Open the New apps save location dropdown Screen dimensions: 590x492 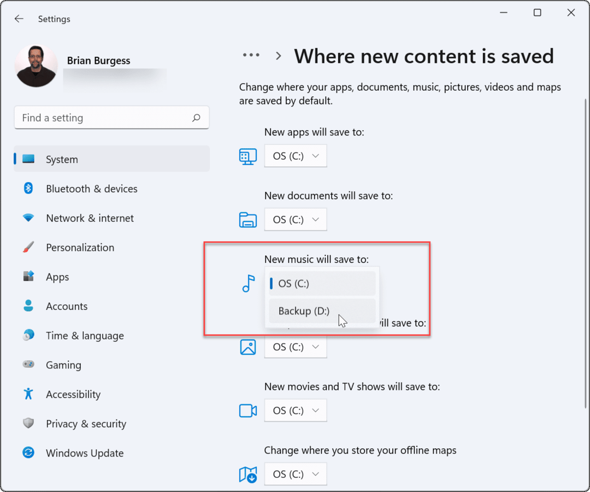296,156
